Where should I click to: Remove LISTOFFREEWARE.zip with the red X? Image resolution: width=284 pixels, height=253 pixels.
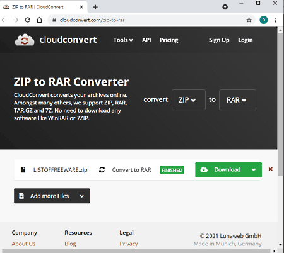click(x=271, y=169)
